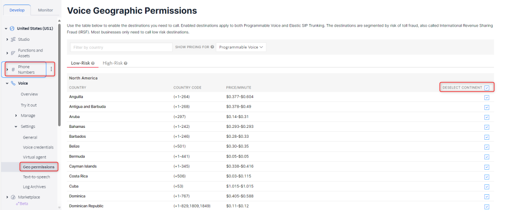This screenshot has height=210, width=505.
Task: Click the Voice phone icon
Action: 13,83
